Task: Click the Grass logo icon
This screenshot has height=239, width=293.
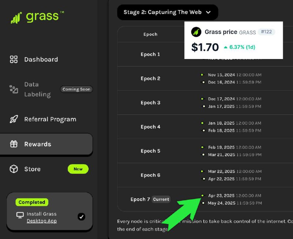Action: pos(16,18)
